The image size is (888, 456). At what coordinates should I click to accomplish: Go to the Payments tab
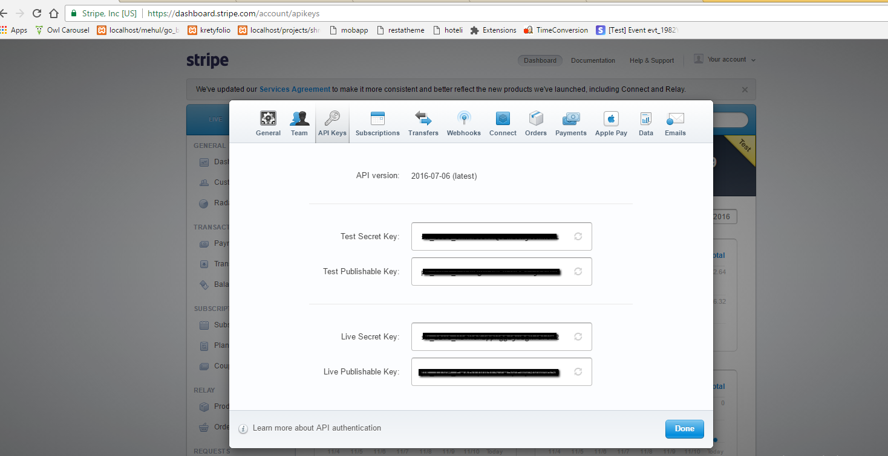pyautogui.click(x=571, y=123)
